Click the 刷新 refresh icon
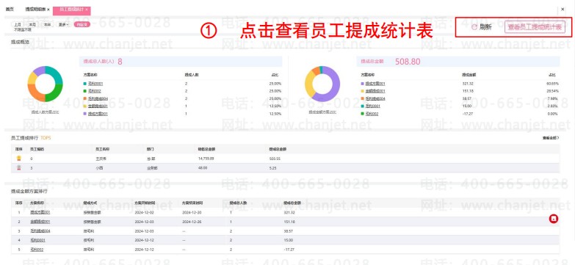The height and width of the screenshot is (265, 575). (474, 26)
